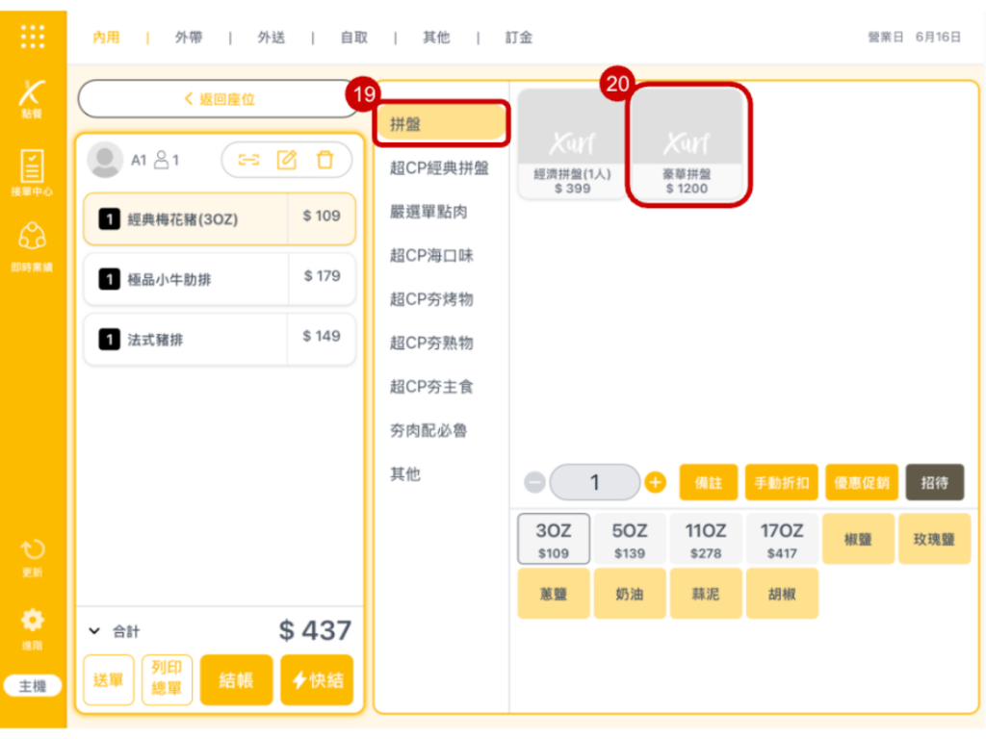The image size is (986, 739).
Task: Switch to the 外帶 takeout tab
Action: [189, 38]
